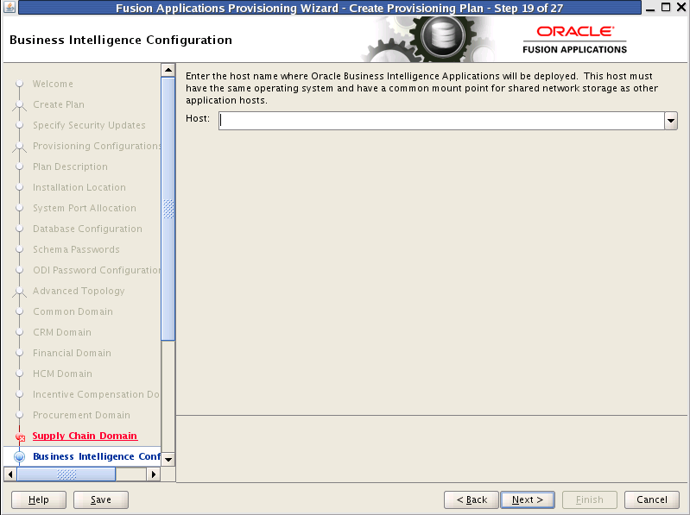The height and width of the screenshot is (515, 690).
Task: Click the Host text input field
Action: tap(441, 121)
